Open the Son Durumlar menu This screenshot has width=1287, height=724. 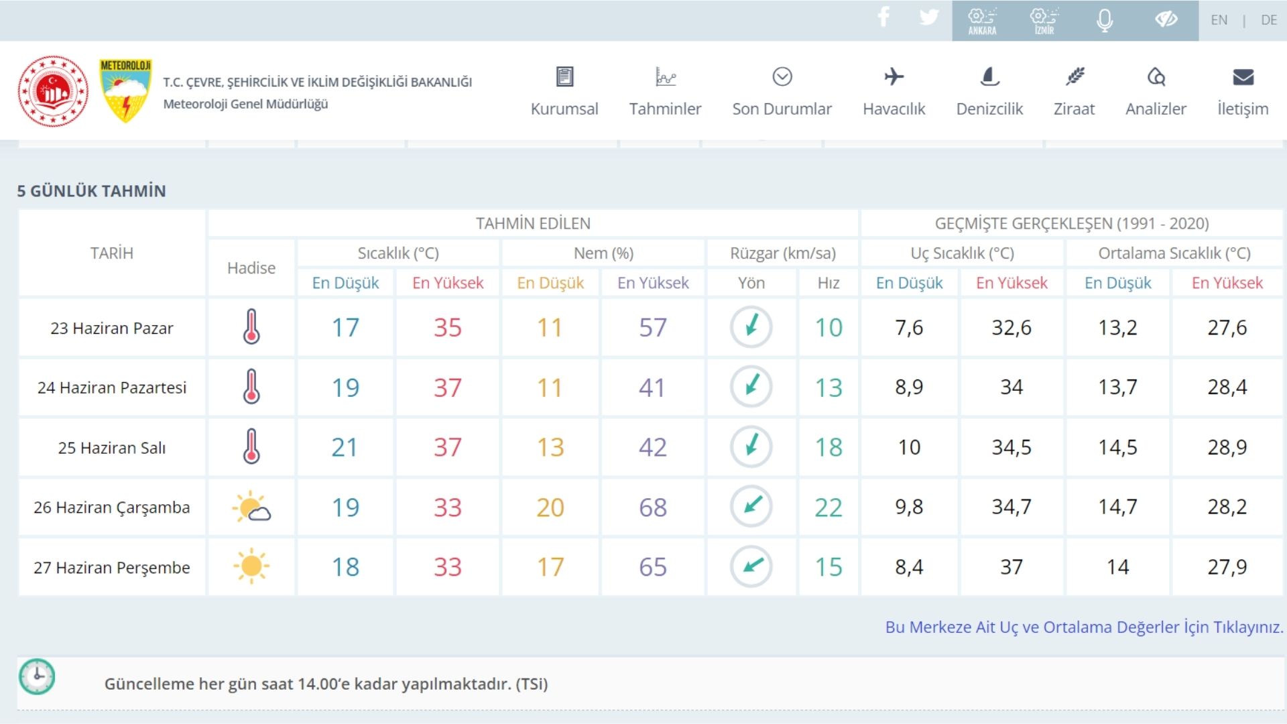pos(782,109)
